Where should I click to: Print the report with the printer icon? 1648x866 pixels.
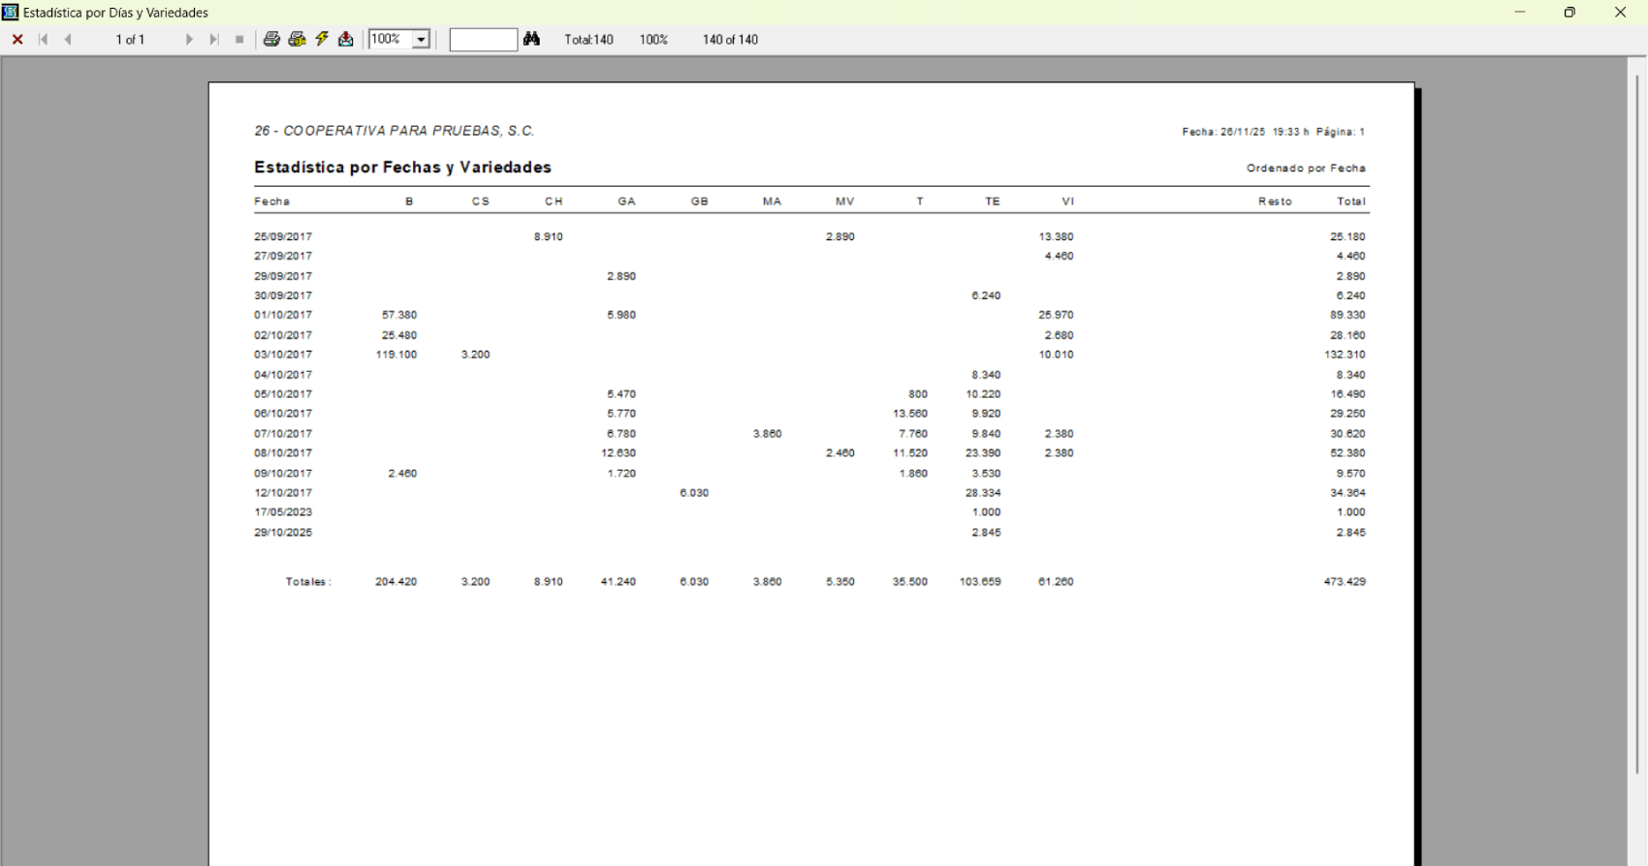272,40
